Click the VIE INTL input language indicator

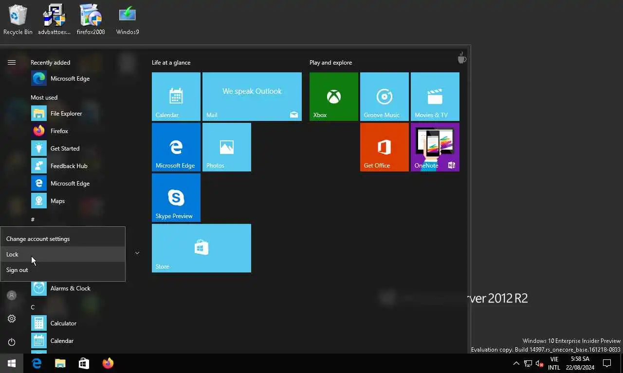554,363
